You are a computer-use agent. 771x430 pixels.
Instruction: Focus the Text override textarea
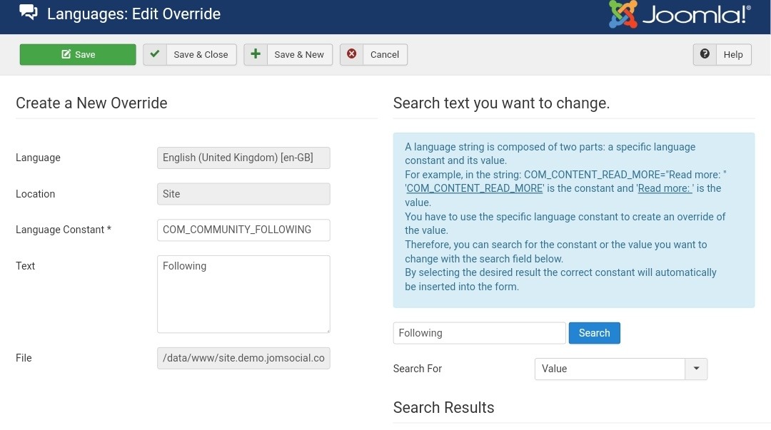(243, 294)
